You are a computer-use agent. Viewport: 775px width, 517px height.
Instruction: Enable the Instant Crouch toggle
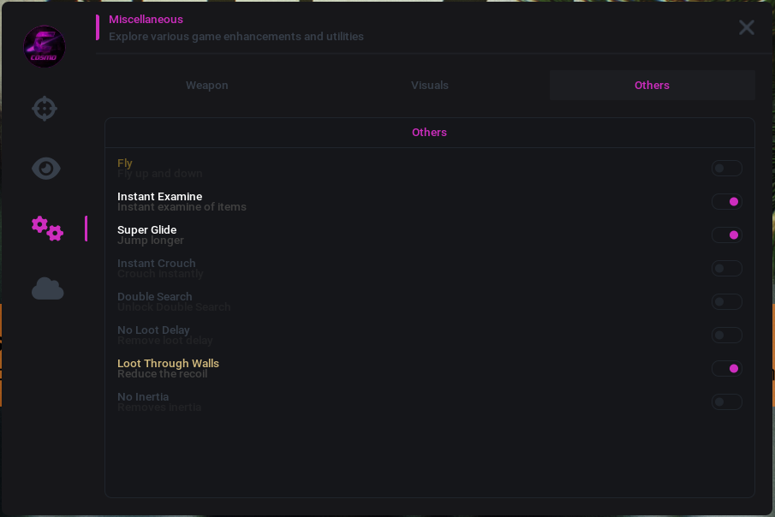click(726, 269)
